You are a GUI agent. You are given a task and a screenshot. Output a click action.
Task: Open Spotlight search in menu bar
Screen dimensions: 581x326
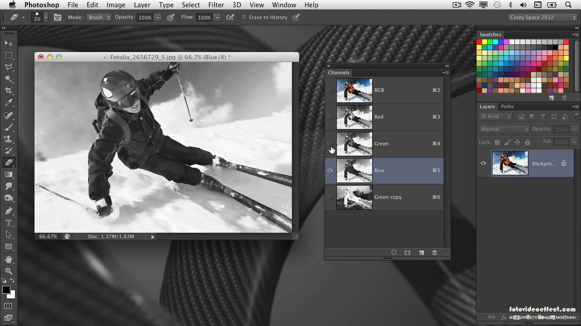[x=568, y=5]
